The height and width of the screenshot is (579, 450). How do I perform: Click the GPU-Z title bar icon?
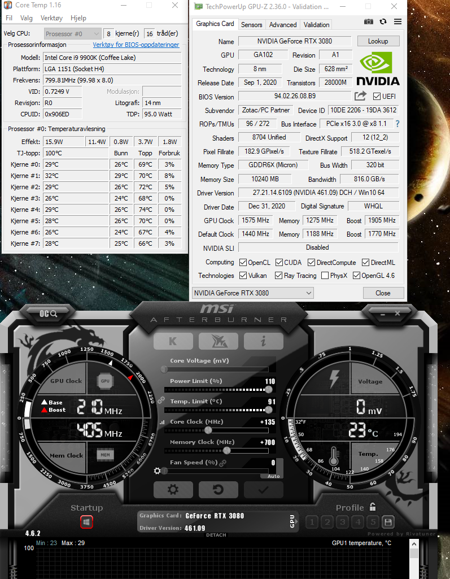coord(199,7)
